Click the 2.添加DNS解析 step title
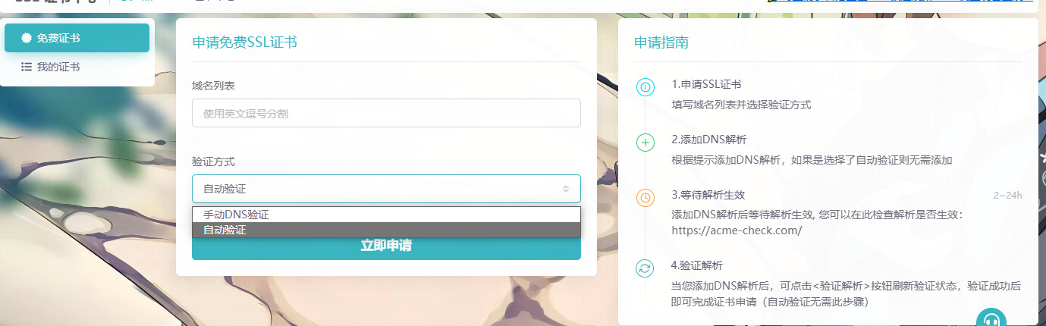 tap(708, 139)
